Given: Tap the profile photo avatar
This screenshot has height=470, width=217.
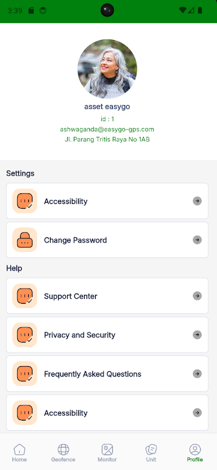Looking at the screenshot, I should coord(107,69).
